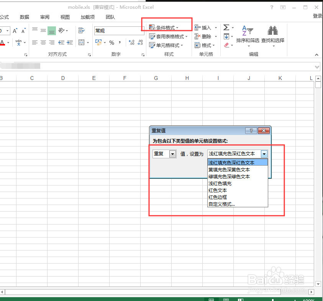The height and width of the screenshot is (301, 323).
Task: Click horizontal scrollbar right arrow
Action: 311,292
